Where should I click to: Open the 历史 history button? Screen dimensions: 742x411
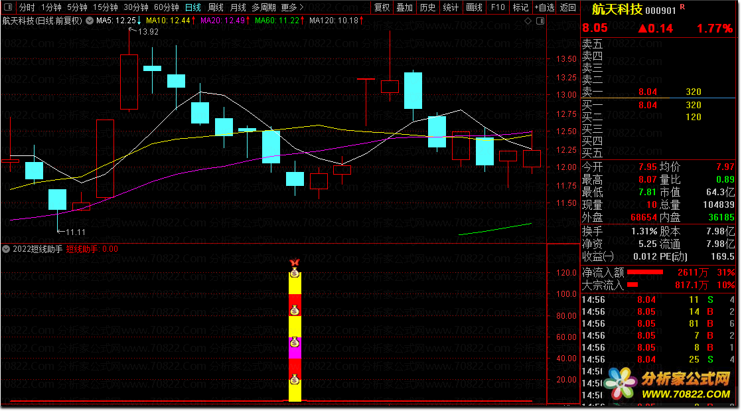point(427,7)
